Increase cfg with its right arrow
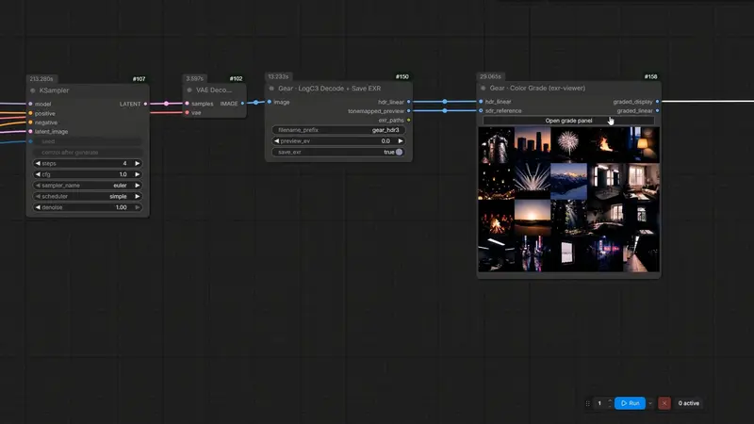 [x=138, y=174]
